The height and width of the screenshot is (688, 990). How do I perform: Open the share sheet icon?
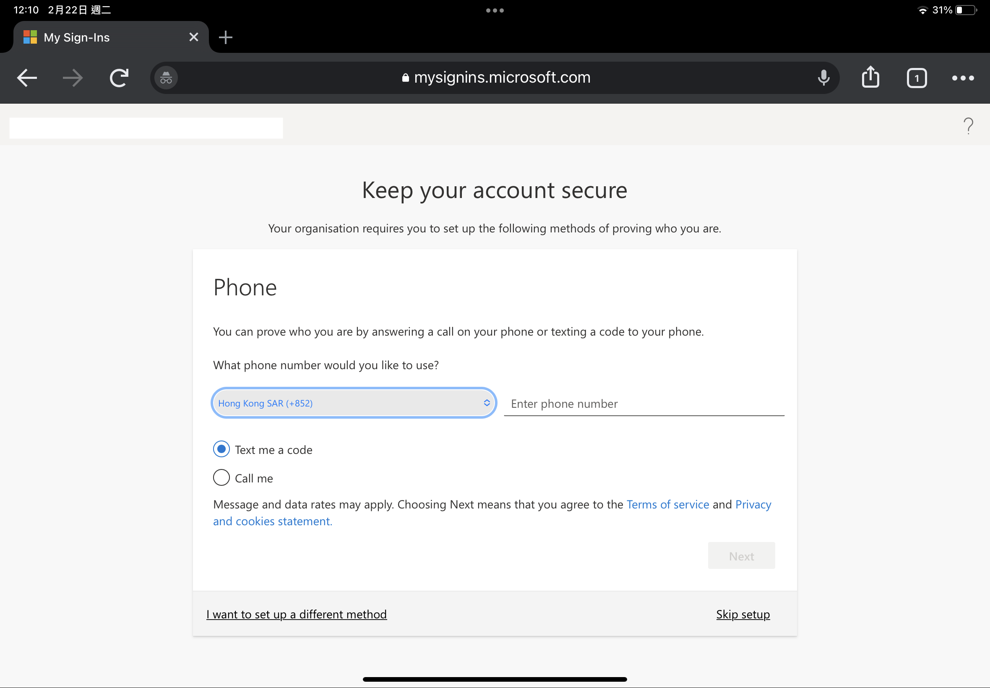(x=870, y=78)
